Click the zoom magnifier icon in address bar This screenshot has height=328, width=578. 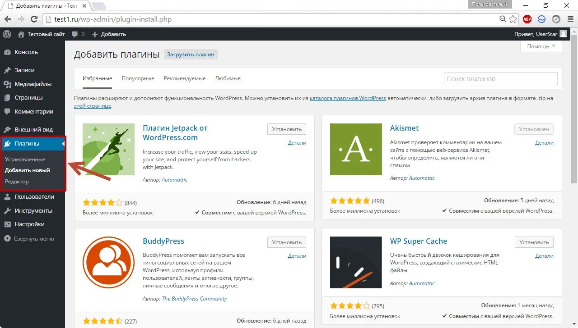503,19
